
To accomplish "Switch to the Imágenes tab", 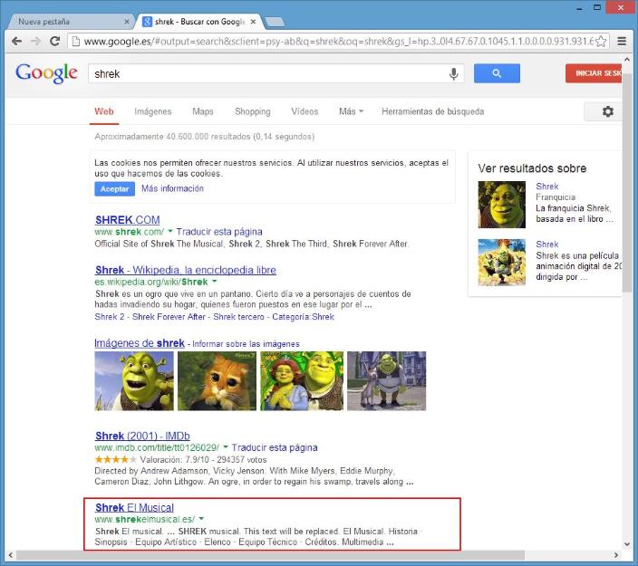I will pos(153,111).
